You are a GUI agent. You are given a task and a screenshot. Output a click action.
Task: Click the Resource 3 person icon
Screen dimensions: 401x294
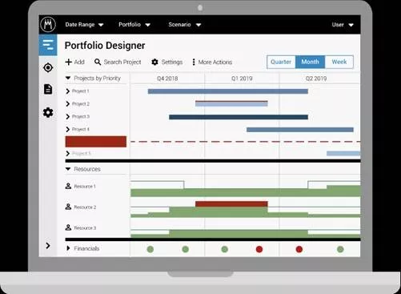[x=68, y=228]
